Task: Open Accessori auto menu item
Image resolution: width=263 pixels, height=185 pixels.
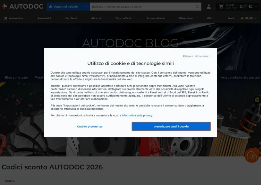Action: click(156, 18)
